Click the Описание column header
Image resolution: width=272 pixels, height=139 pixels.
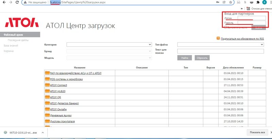142,67
